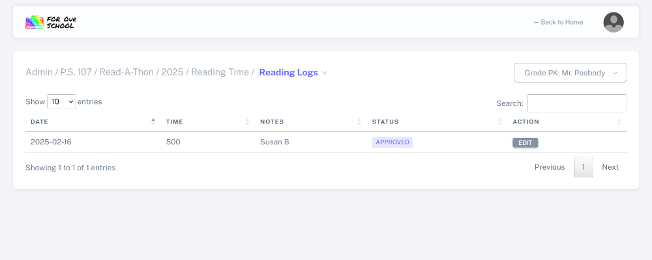Go to the Next page
Image resolution: width=652 pixels, height=260 pixels.
pos(610,167)
